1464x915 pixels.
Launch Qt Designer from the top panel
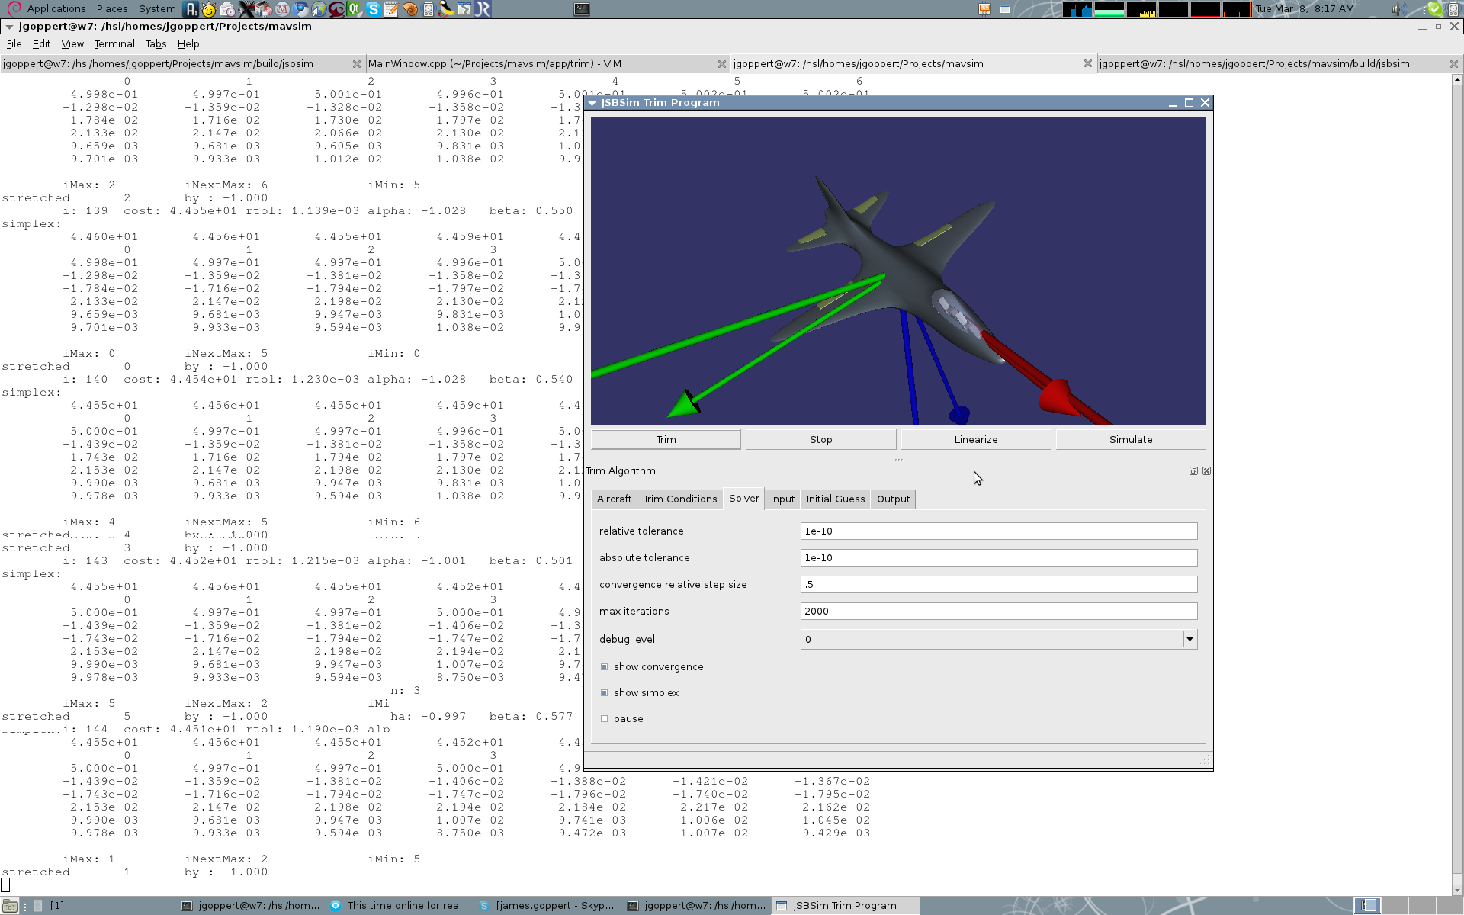click(355, 9)
